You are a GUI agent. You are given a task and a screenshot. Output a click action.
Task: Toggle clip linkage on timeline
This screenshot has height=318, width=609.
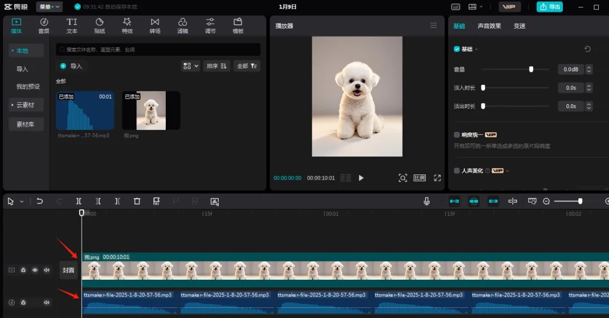pyautogui.click(x=493, y=201)
